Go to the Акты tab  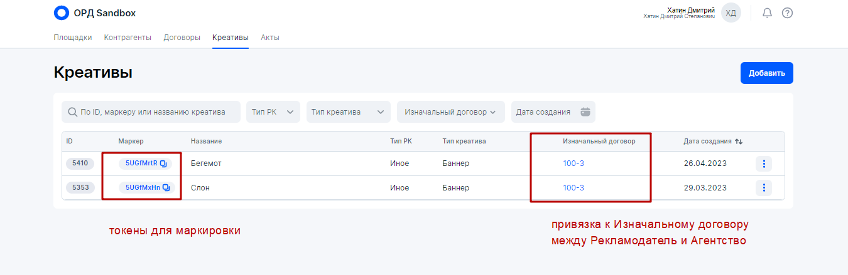coord(270,38)
